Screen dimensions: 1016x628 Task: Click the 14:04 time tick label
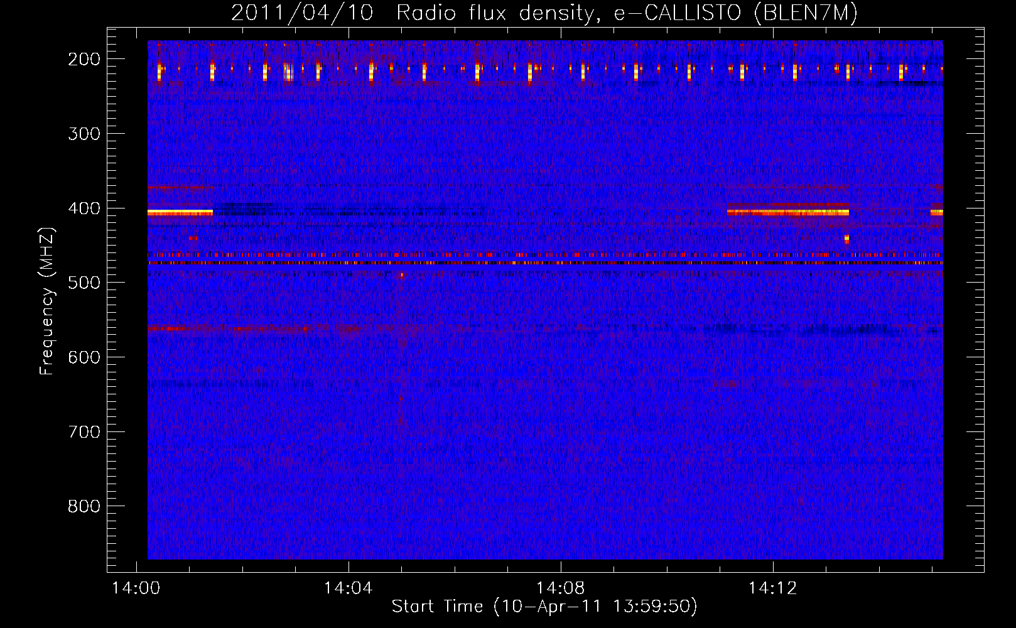pyautogui.click(x=348, y=588)
